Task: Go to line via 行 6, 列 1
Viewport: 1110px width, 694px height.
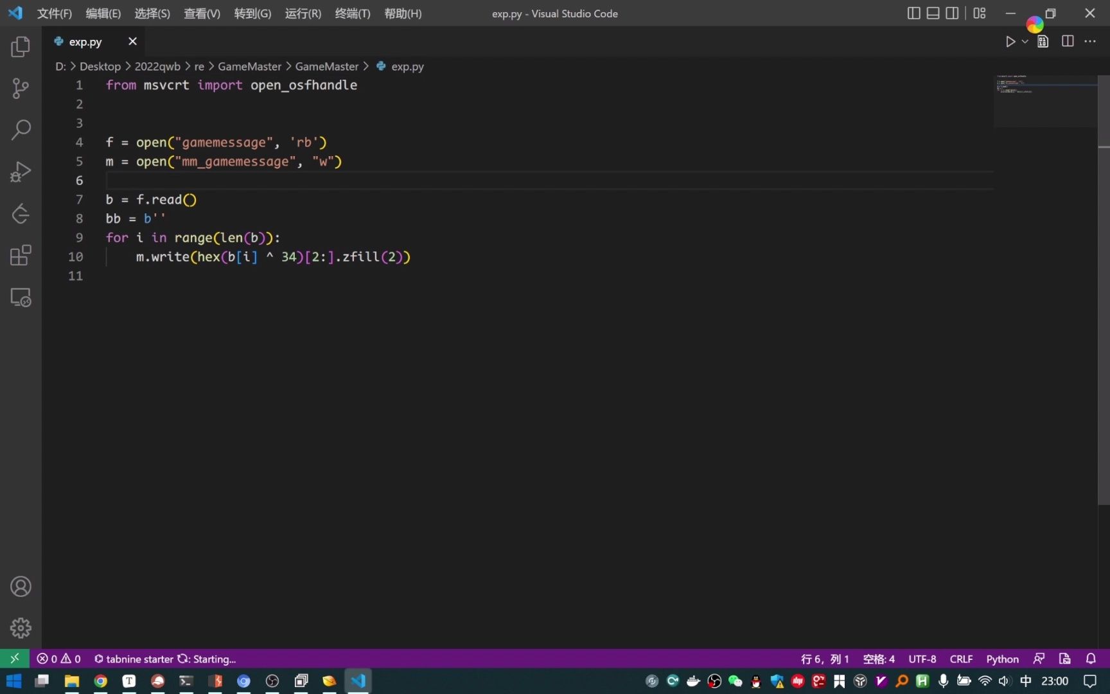Action: [x=825, y=659]
